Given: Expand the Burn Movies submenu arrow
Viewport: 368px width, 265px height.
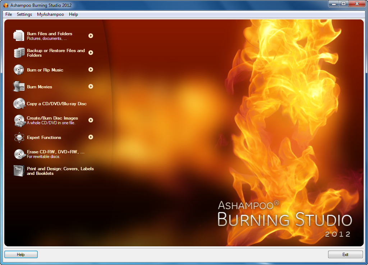Looking at the screenshot, I should (x=91, y=87).
